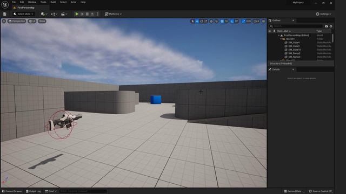Change the scale snap value

click(249, 21)
